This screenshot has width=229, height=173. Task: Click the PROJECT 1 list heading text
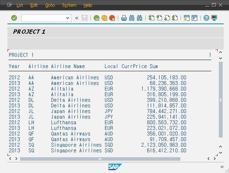(x=21, y=55)
